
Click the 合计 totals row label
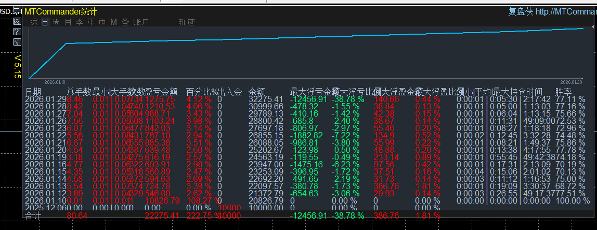pyautogui.click(x=33, y=215)
